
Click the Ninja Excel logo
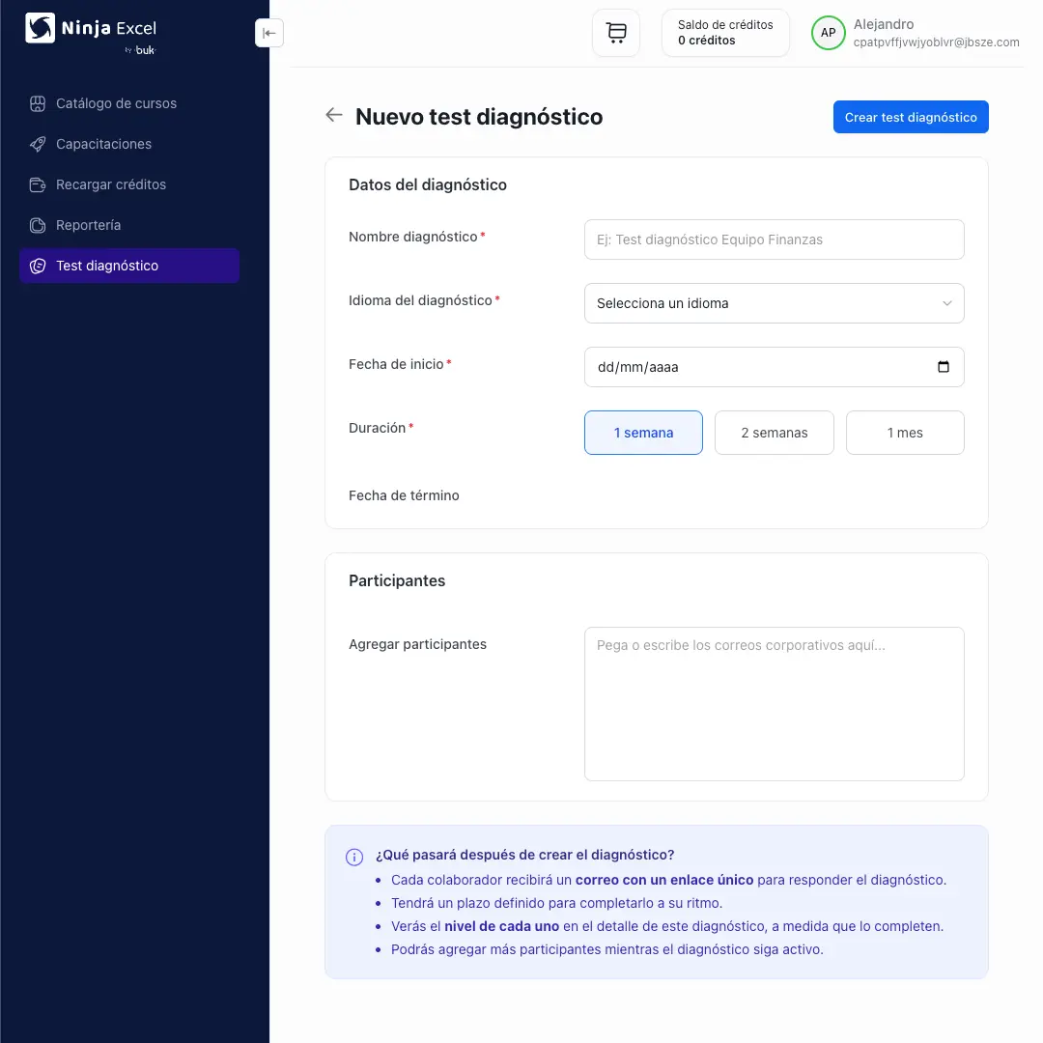(91, 33)
